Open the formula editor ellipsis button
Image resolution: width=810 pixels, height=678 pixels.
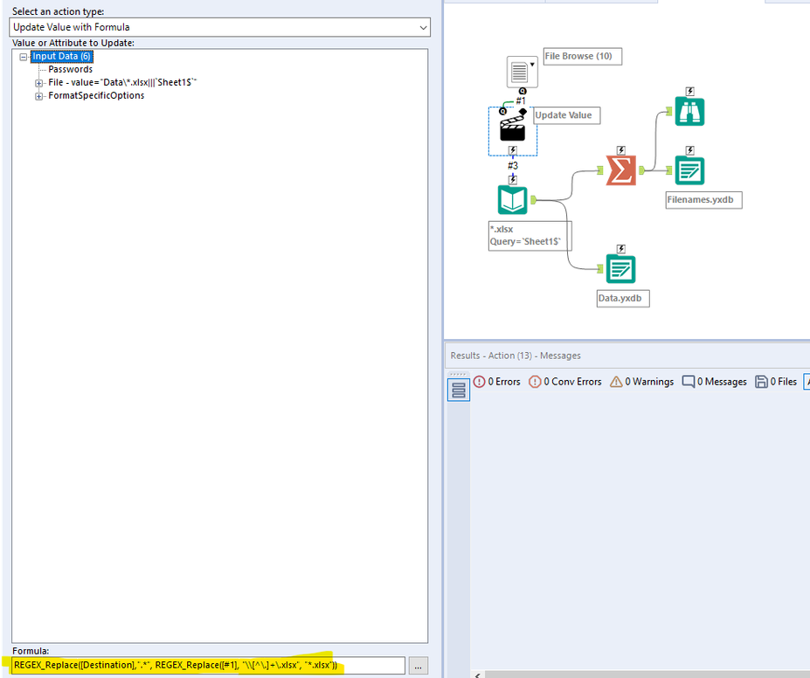click(x=418, y=666)
